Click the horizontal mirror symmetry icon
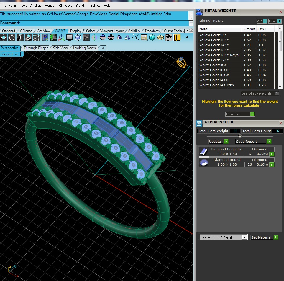 pos(103,37)
